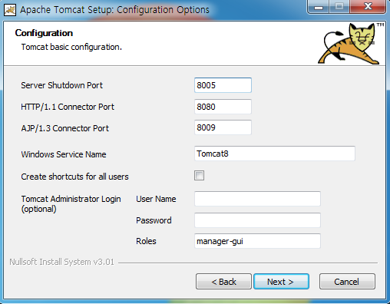This screenshot has height=304, width=390.
Task: Click 'Tomcat basic configuration.' subtitle text
Action: pyautogui.click(x=71, y=47)
